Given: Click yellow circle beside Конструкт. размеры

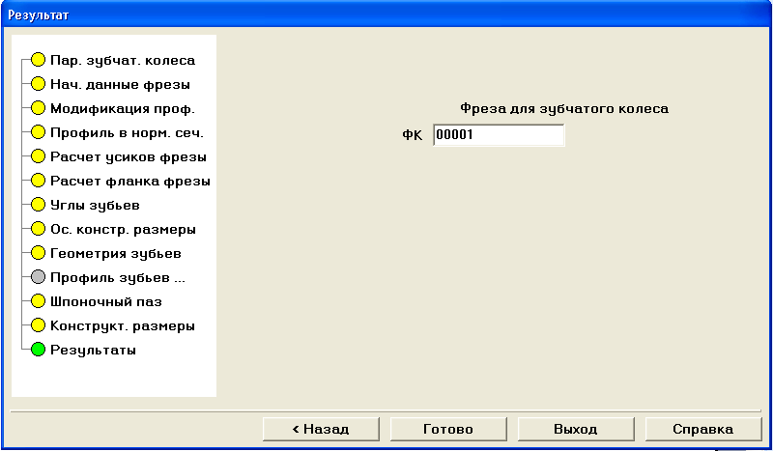Looking at the screenshot, I should 38,325.
